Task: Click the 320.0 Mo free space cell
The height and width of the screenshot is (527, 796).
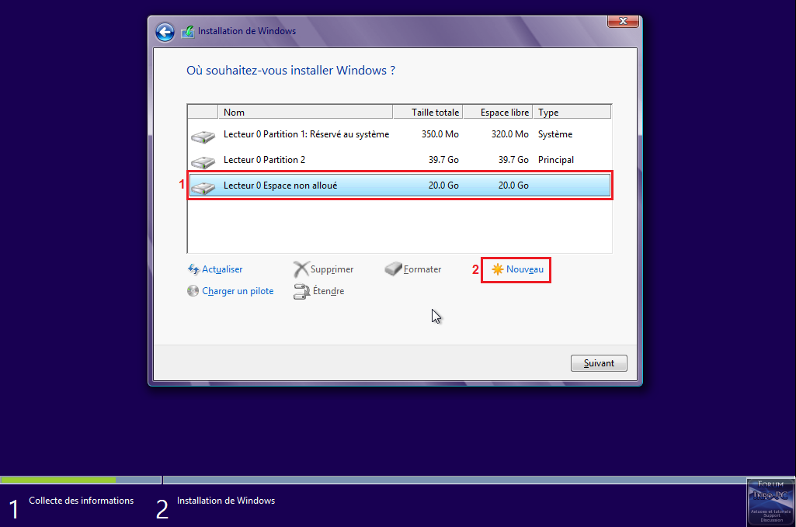Action: coord(509,134)
